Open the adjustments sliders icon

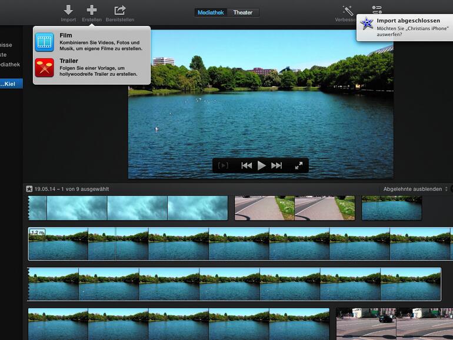pyautogui.click(x=377, y=10)
